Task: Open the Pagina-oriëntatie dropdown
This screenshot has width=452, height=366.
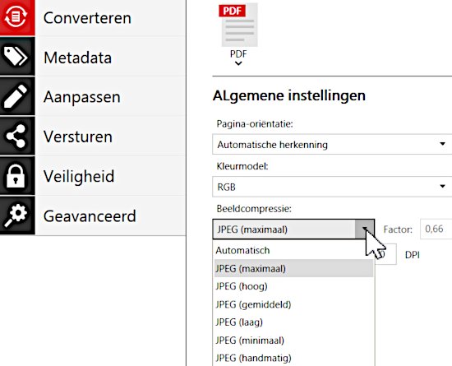Action: (x=332, y=144)
